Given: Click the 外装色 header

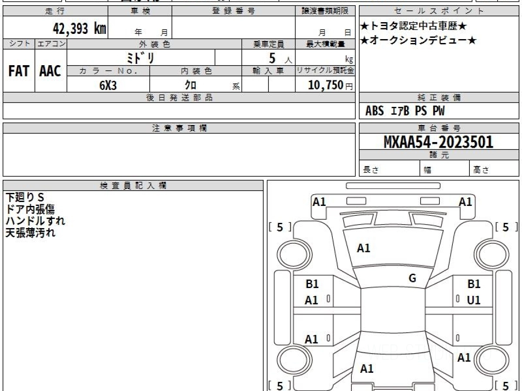Looking at the screenshot, I should [x=154, y=44].
